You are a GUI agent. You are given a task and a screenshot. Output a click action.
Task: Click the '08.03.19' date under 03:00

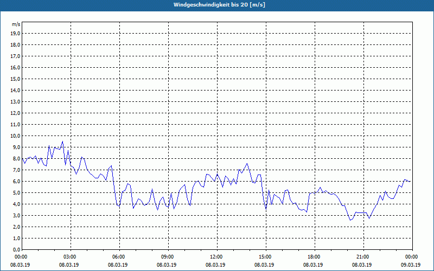point(69,264)
